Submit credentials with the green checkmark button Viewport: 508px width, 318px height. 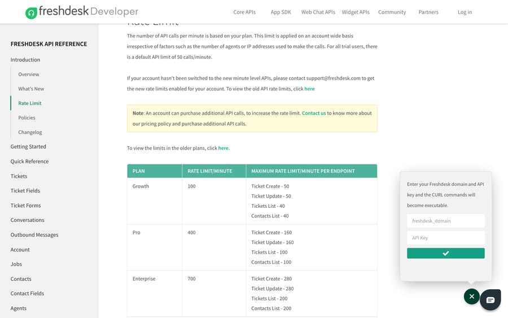445,253
